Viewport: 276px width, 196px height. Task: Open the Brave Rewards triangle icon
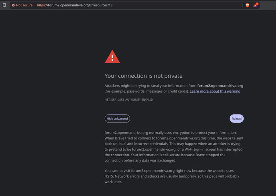click(255, 5)
